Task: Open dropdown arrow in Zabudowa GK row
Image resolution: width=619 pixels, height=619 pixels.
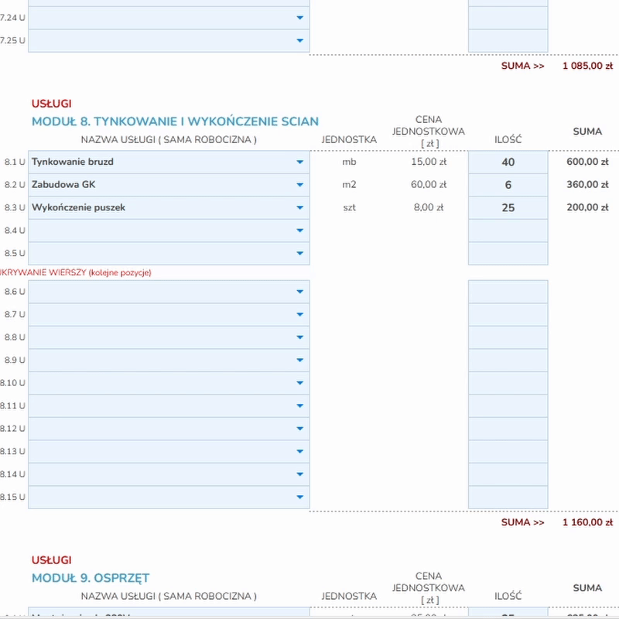Action: click(x=300, y=185)
